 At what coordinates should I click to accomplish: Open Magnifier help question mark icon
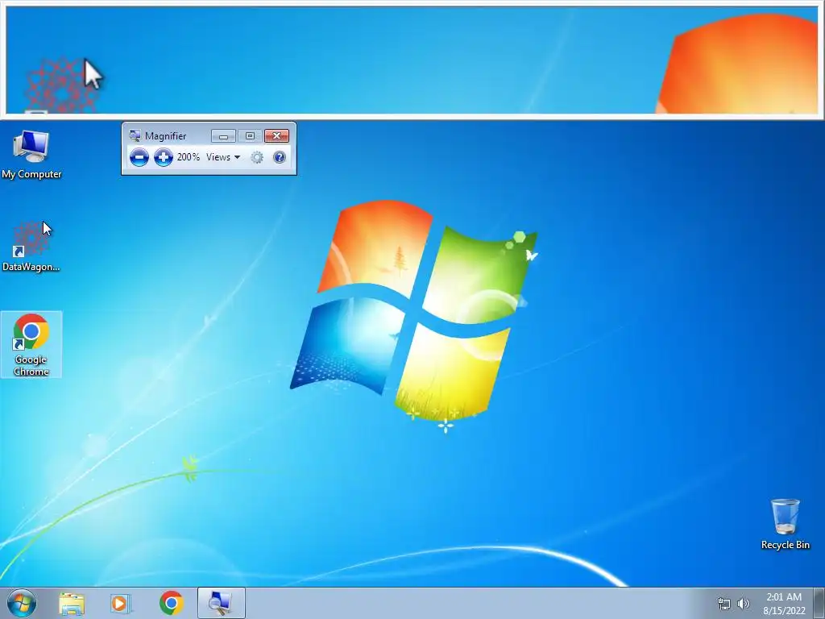click(x=280, y=157)
